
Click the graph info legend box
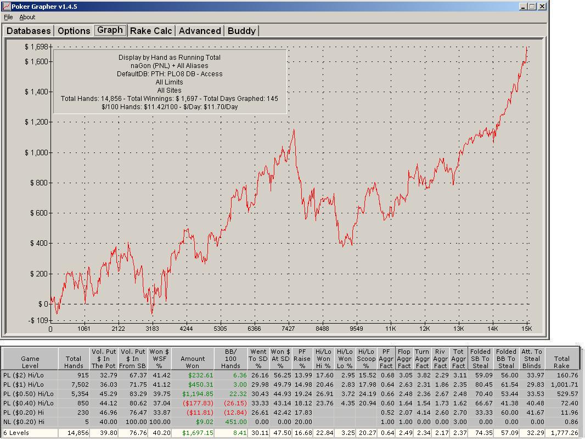pyautogui.click(x=170, y=82)
